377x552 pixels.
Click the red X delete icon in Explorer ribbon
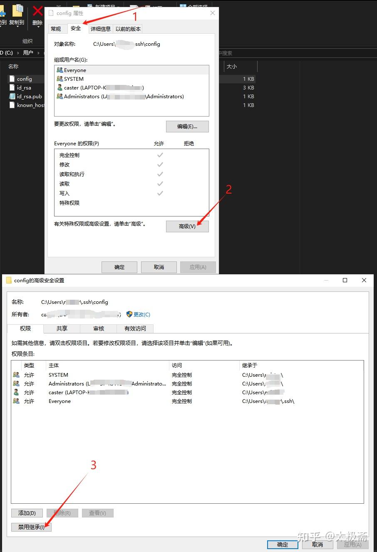click(38, 11)
